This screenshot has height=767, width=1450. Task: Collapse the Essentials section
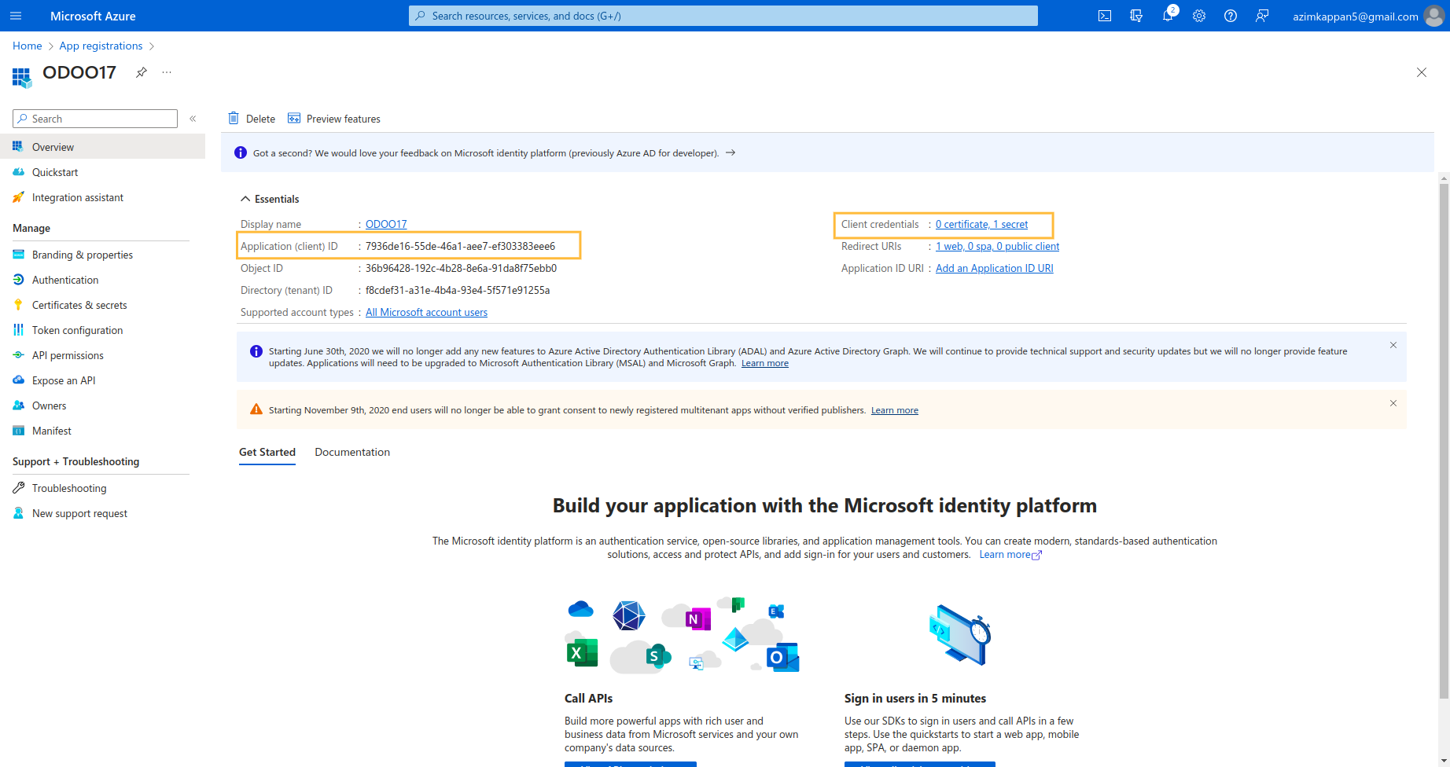coord(245,199)
